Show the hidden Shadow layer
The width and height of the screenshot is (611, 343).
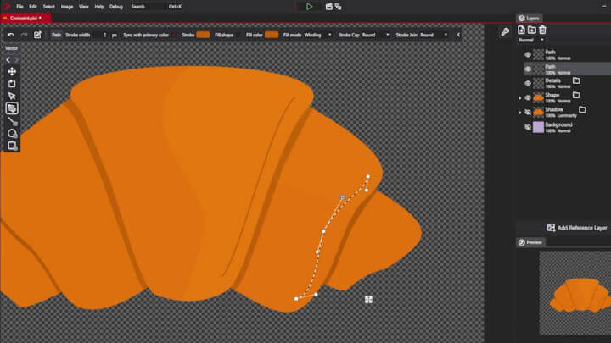pyautogui.click(x=528, y=113)
